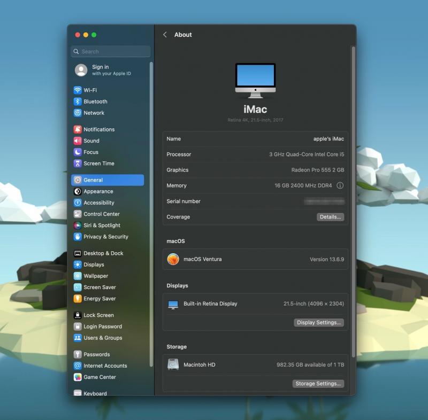Open Appearance icon in sidebar
Image resolution: width=428 pixels, height=420 pixels.
78,191
